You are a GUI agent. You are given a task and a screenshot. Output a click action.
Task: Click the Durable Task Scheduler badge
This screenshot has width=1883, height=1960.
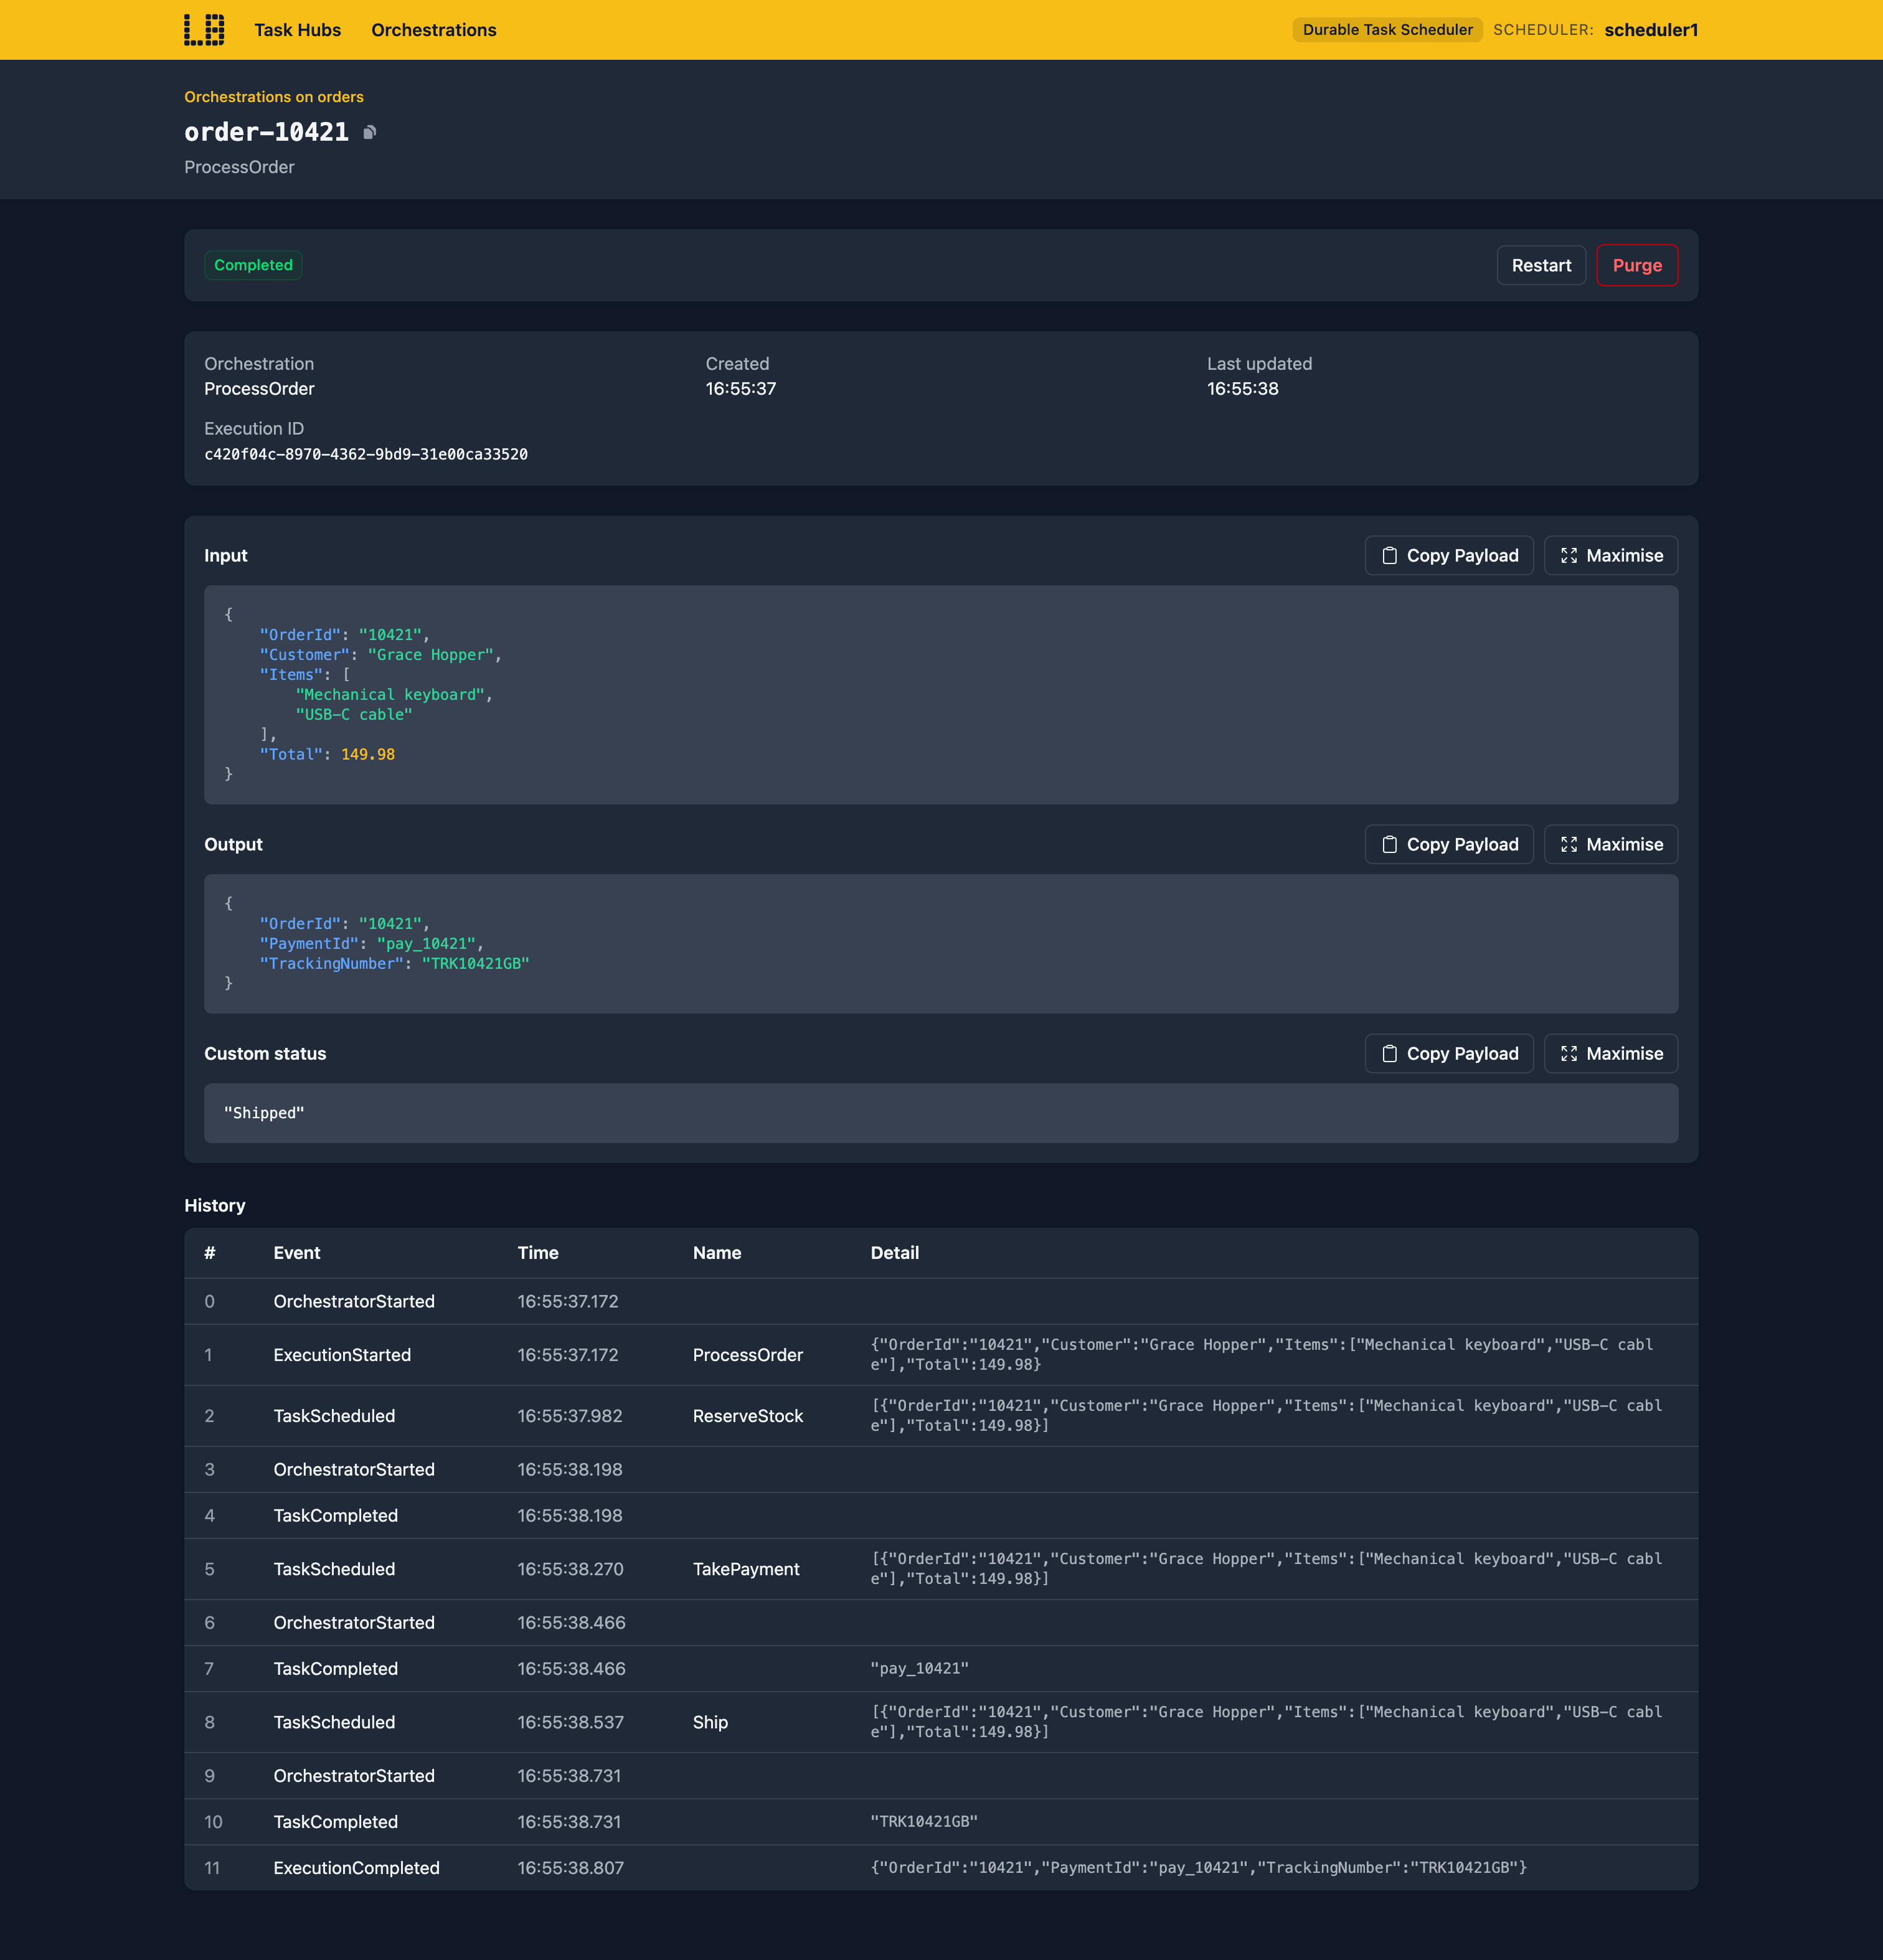[1387, 30]
